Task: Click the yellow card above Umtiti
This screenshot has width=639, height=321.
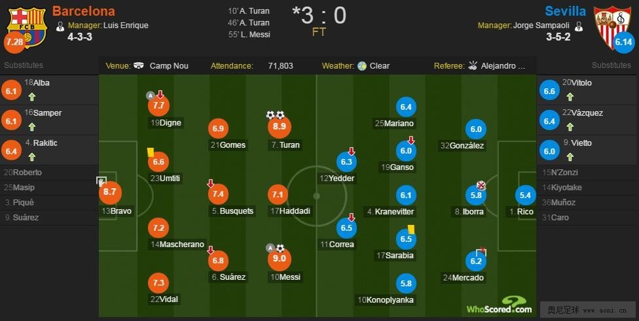Action: pyautogui.click(x=151, y=152)
